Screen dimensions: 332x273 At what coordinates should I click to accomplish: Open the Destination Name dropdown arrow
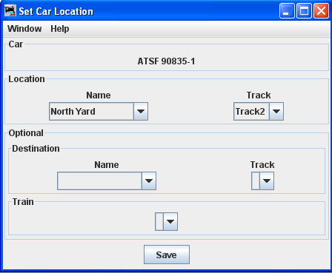pyautogui.click(x=149, y=181)
